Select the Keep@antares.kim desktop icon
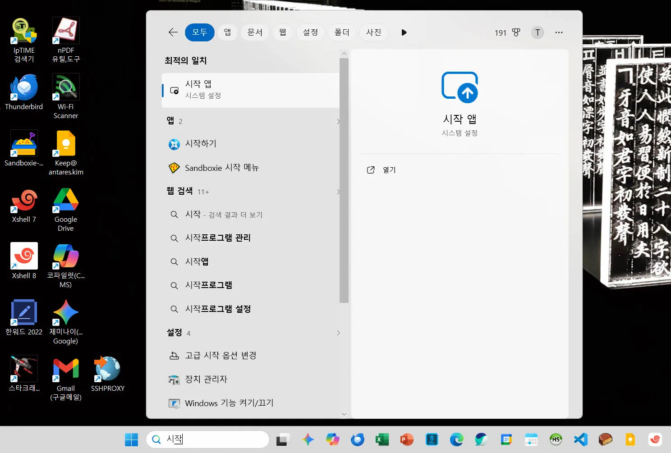The image size is (671, 453). (x=66, y=153)
